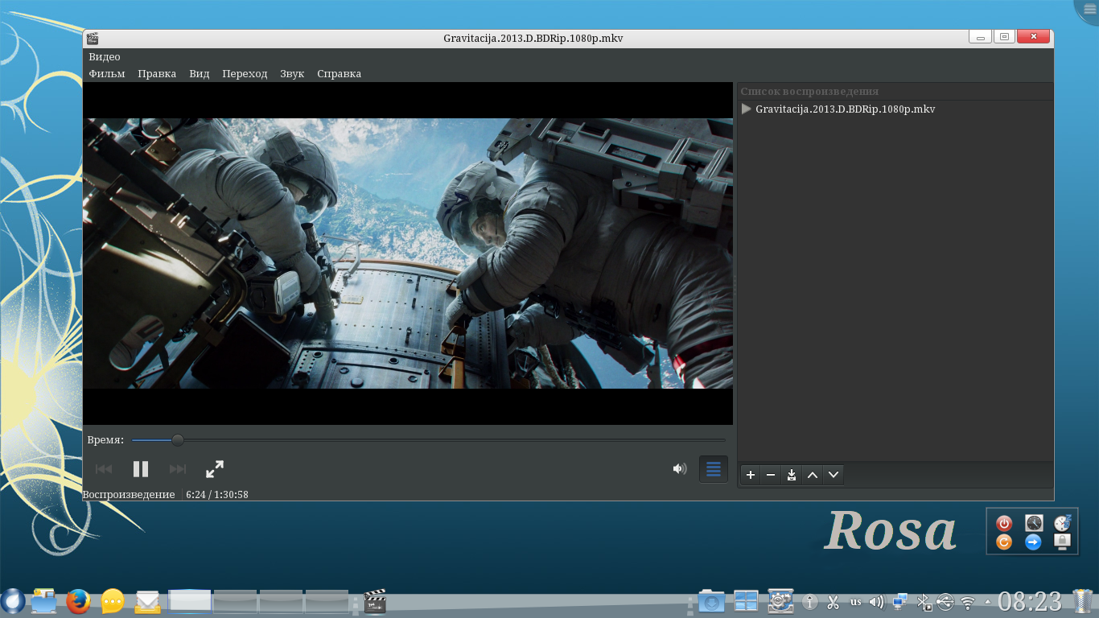Click the red power button on desktop widget
Viewport: 1099px width, 618px height.
click(x=1003, y=523)
